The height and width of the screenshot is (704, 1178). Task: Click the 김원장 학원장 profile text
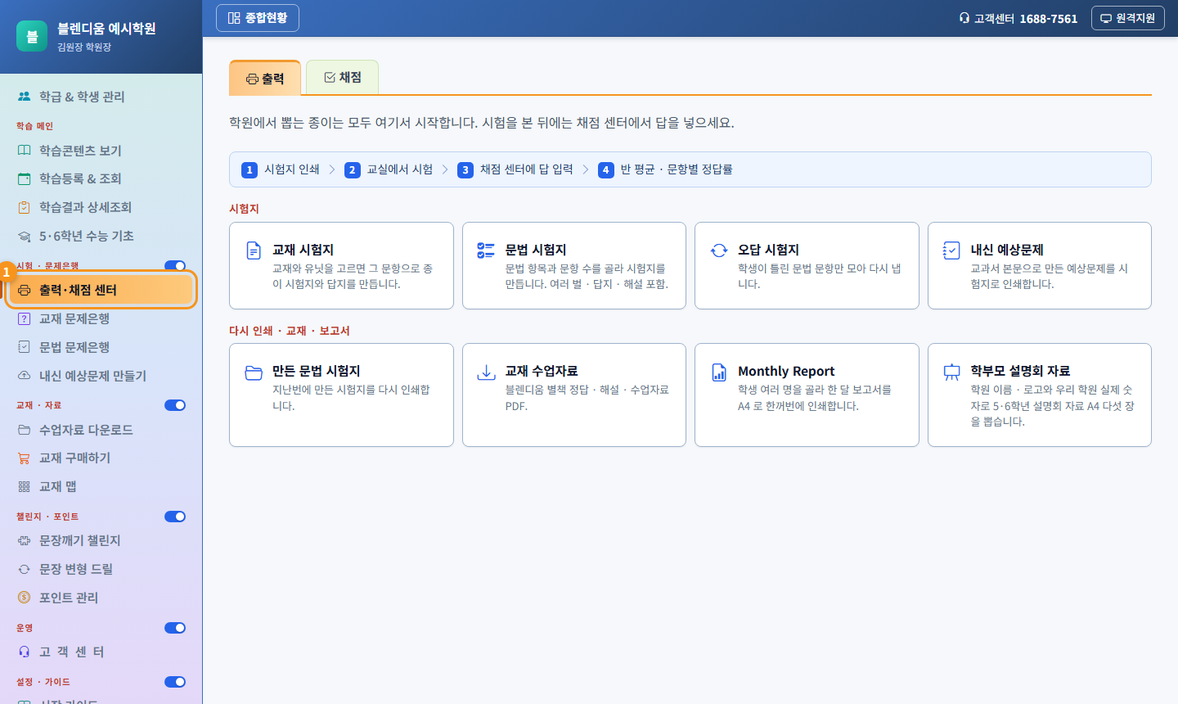point(84,47)
